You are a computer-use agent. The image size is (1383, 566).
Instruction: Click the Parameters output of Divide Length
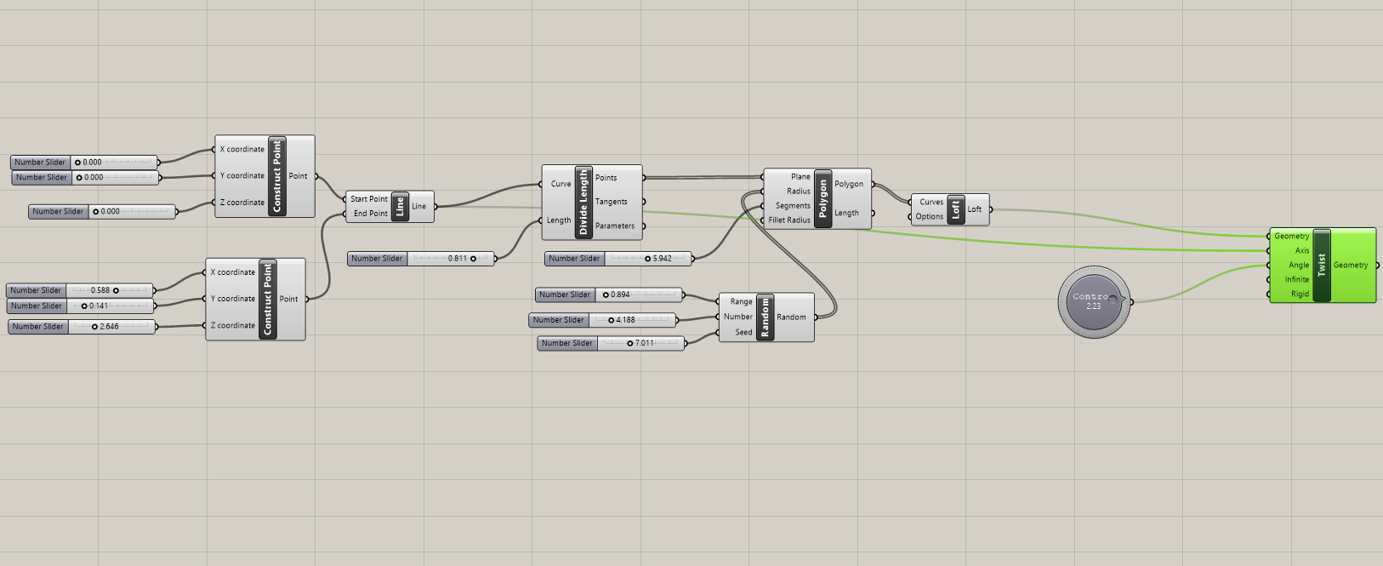tap(615, 226)
